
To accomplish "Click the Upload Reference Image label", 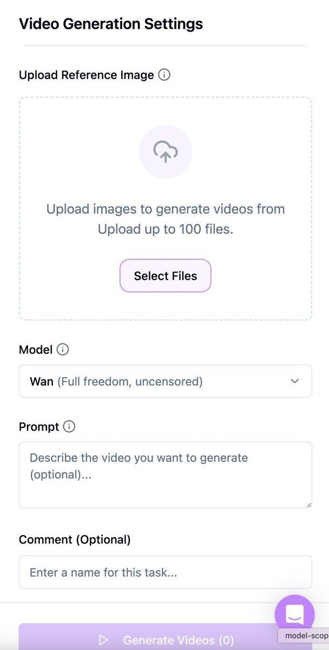I will tap(87, 75).
